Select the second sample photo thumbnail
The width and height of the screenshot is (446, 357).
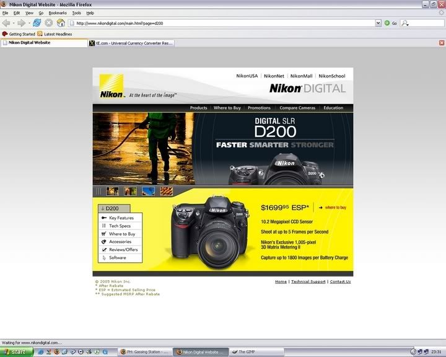click(130, 191)
